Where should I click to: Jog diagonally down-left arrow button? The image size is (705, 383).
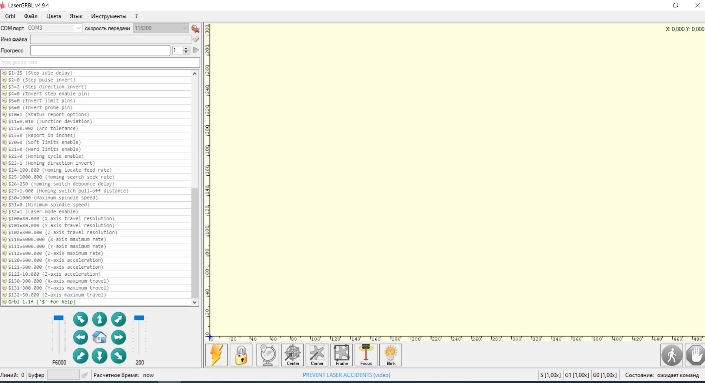pyautogui.click(x=80, y=356)
